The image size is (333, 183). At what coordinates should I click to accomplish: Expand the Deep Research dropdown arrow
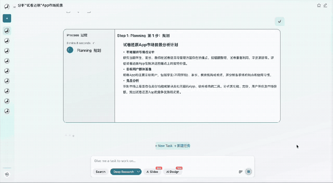138,172
